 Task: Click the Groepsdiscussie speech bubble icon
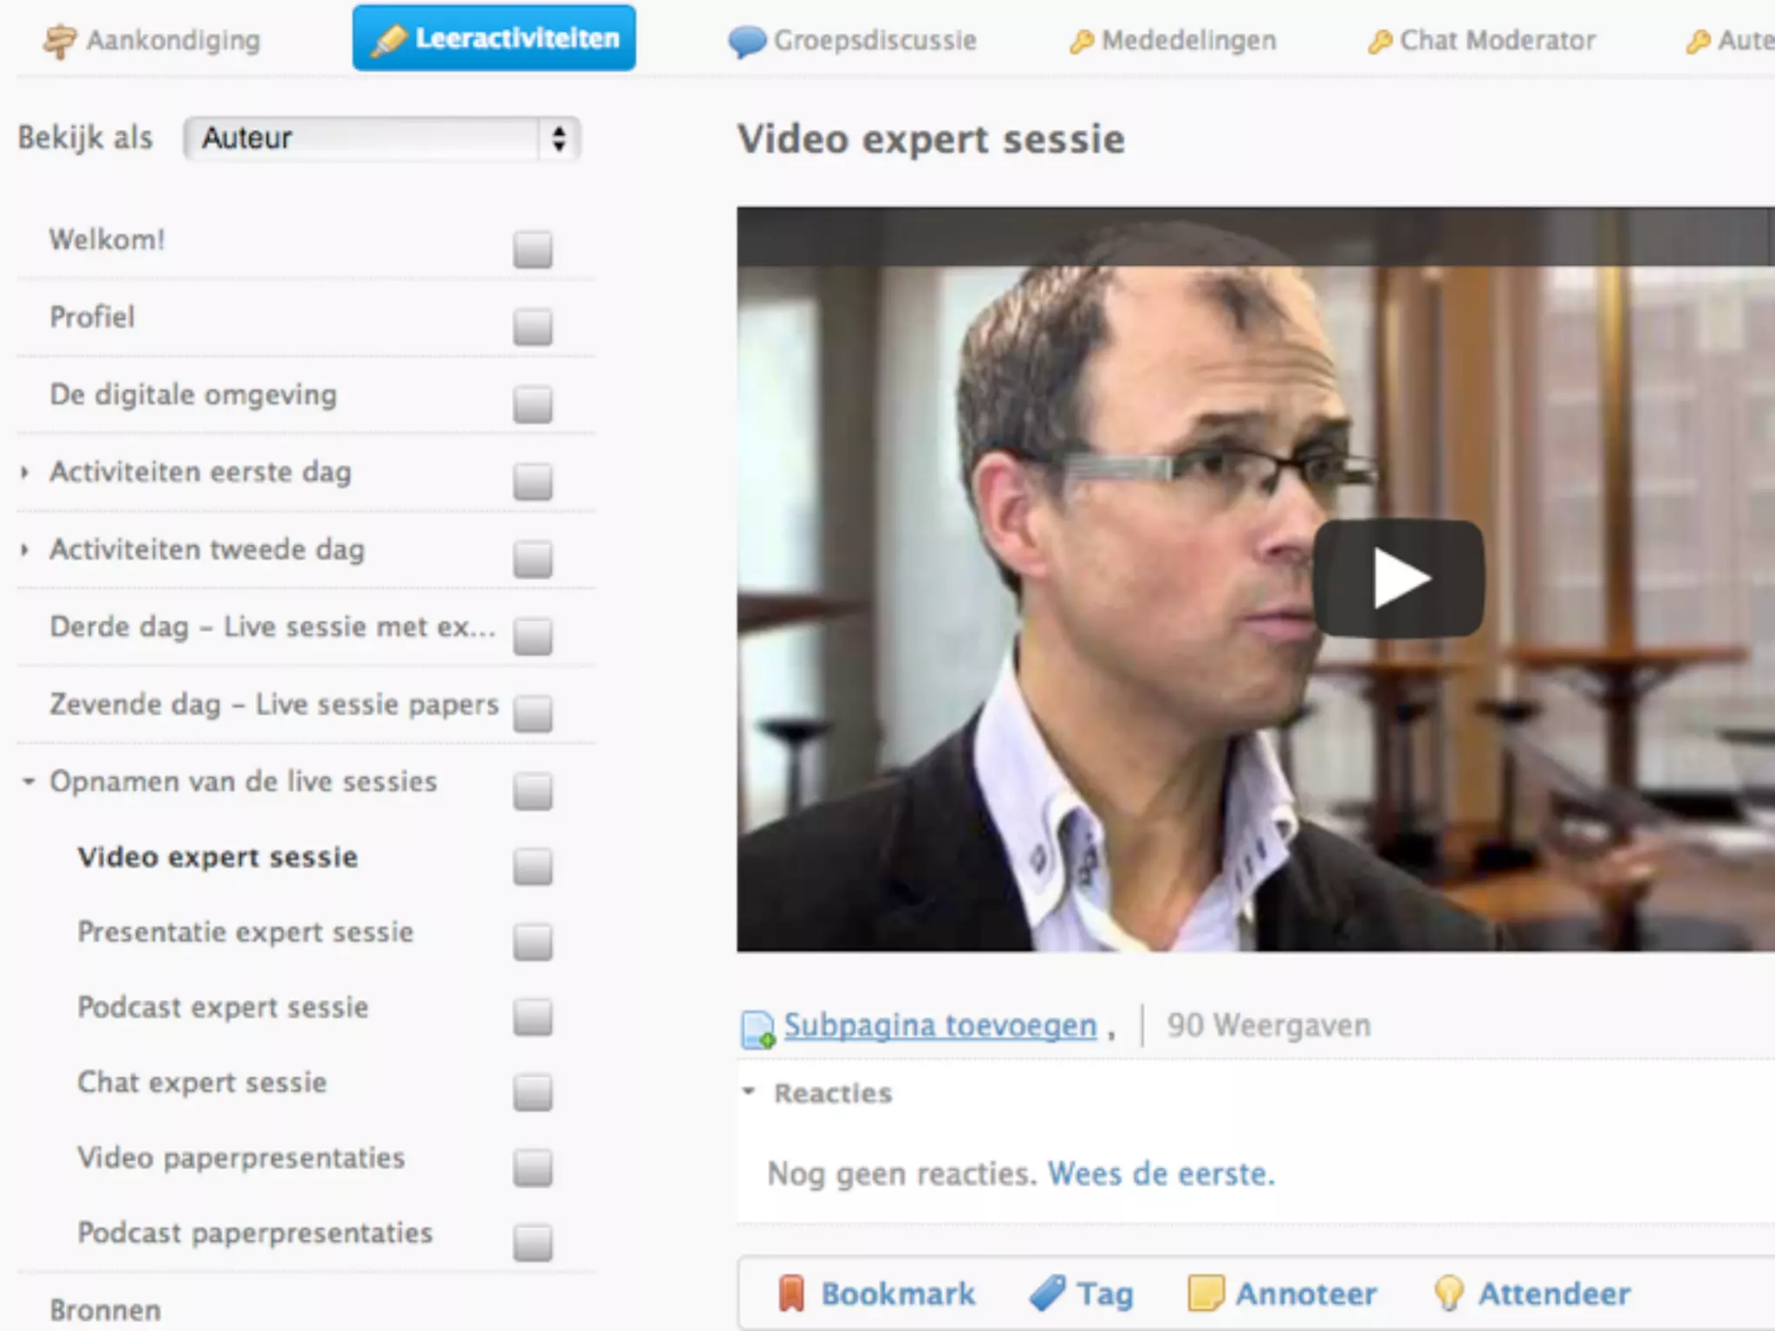point(747,41)
